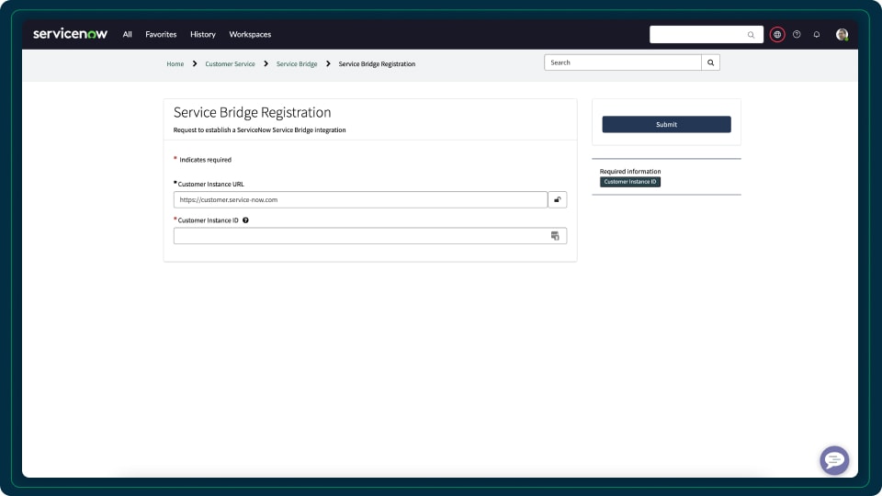Click the user profile avatar
The width and height of the screenshot is (882, 496).
pyautogui.click(x=842, y=35)
